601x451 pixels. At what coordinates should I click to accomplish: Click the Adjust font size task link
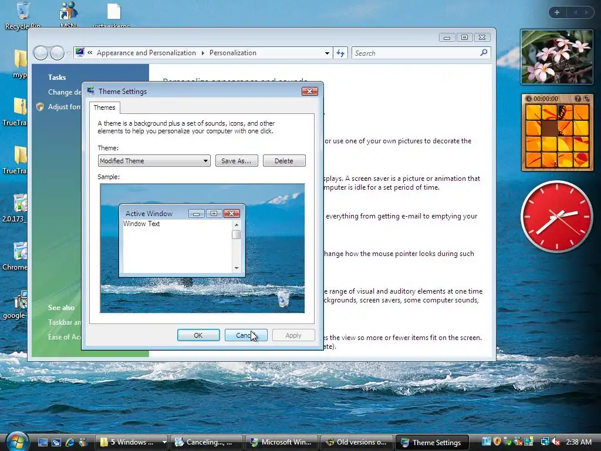coord(64,107)
